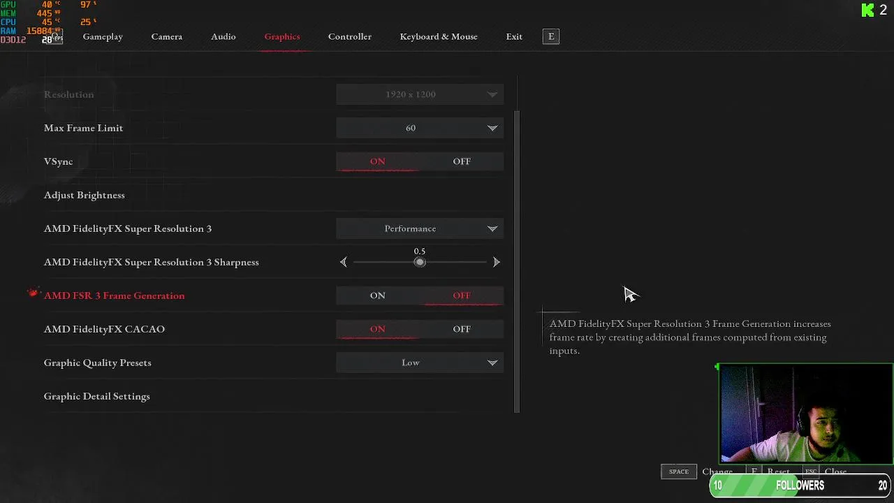
Task: Select the AMD FSR 3 Frame Generation row
Action: pos(273,296)
